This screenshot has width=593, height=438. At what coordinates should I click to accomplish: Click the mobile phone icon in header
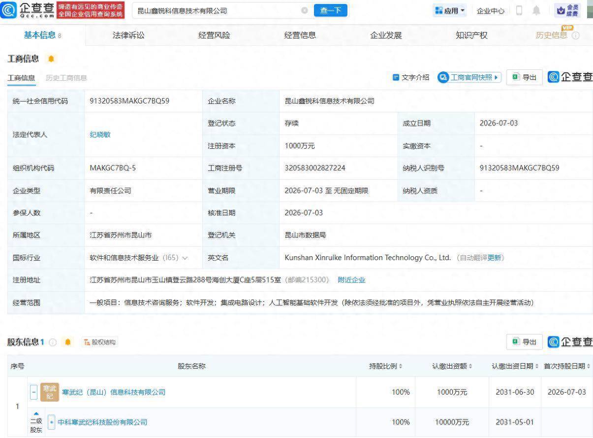click(x=519, y=10)
